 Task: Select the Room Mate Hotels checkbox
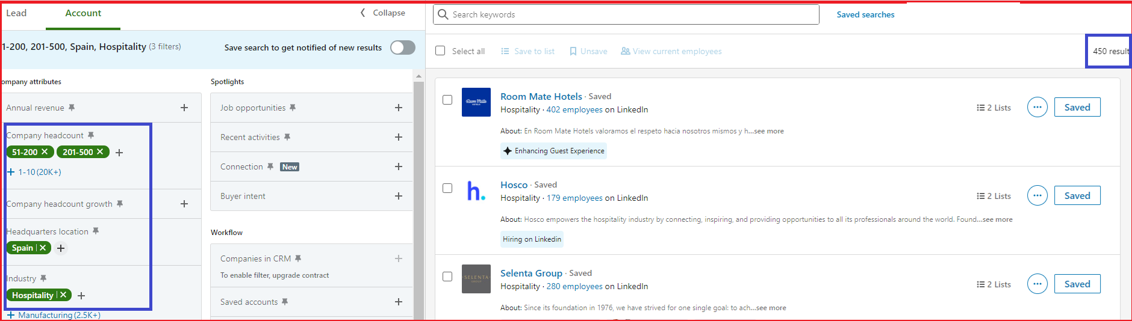click(447, 100)
